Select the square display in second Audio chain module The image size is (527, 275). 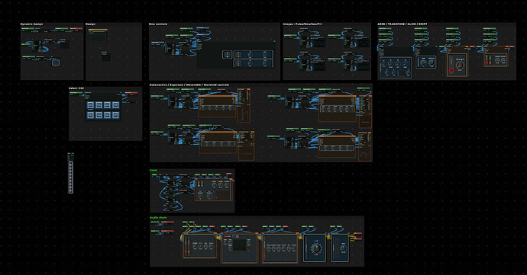(x=240, y=245)
